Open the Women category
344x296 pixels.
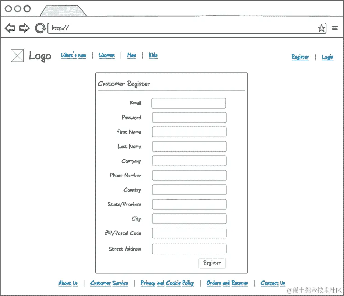pos(106,55)
